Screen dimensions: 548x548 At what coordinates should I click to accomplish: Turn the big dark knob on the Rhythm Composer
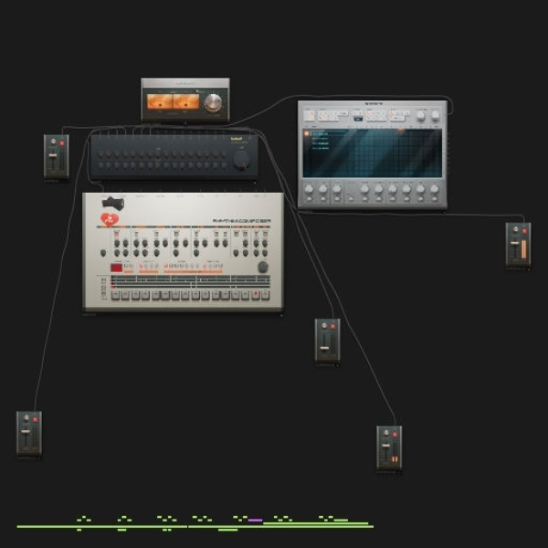coord(263,267)
